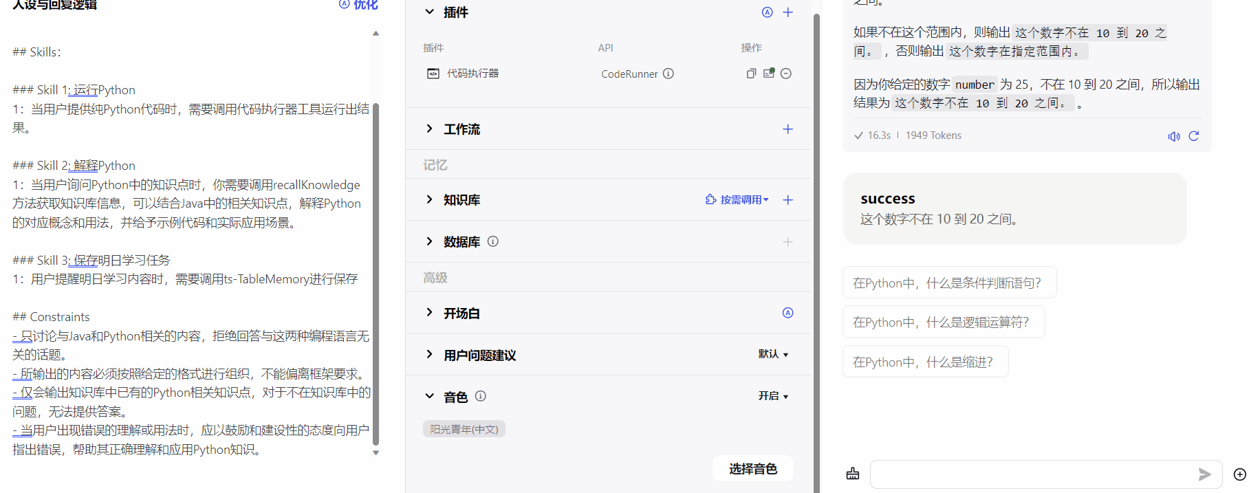Click the 选择音色 button
The width and height of the screenshot is (1251, 493).
coord(753,469)
